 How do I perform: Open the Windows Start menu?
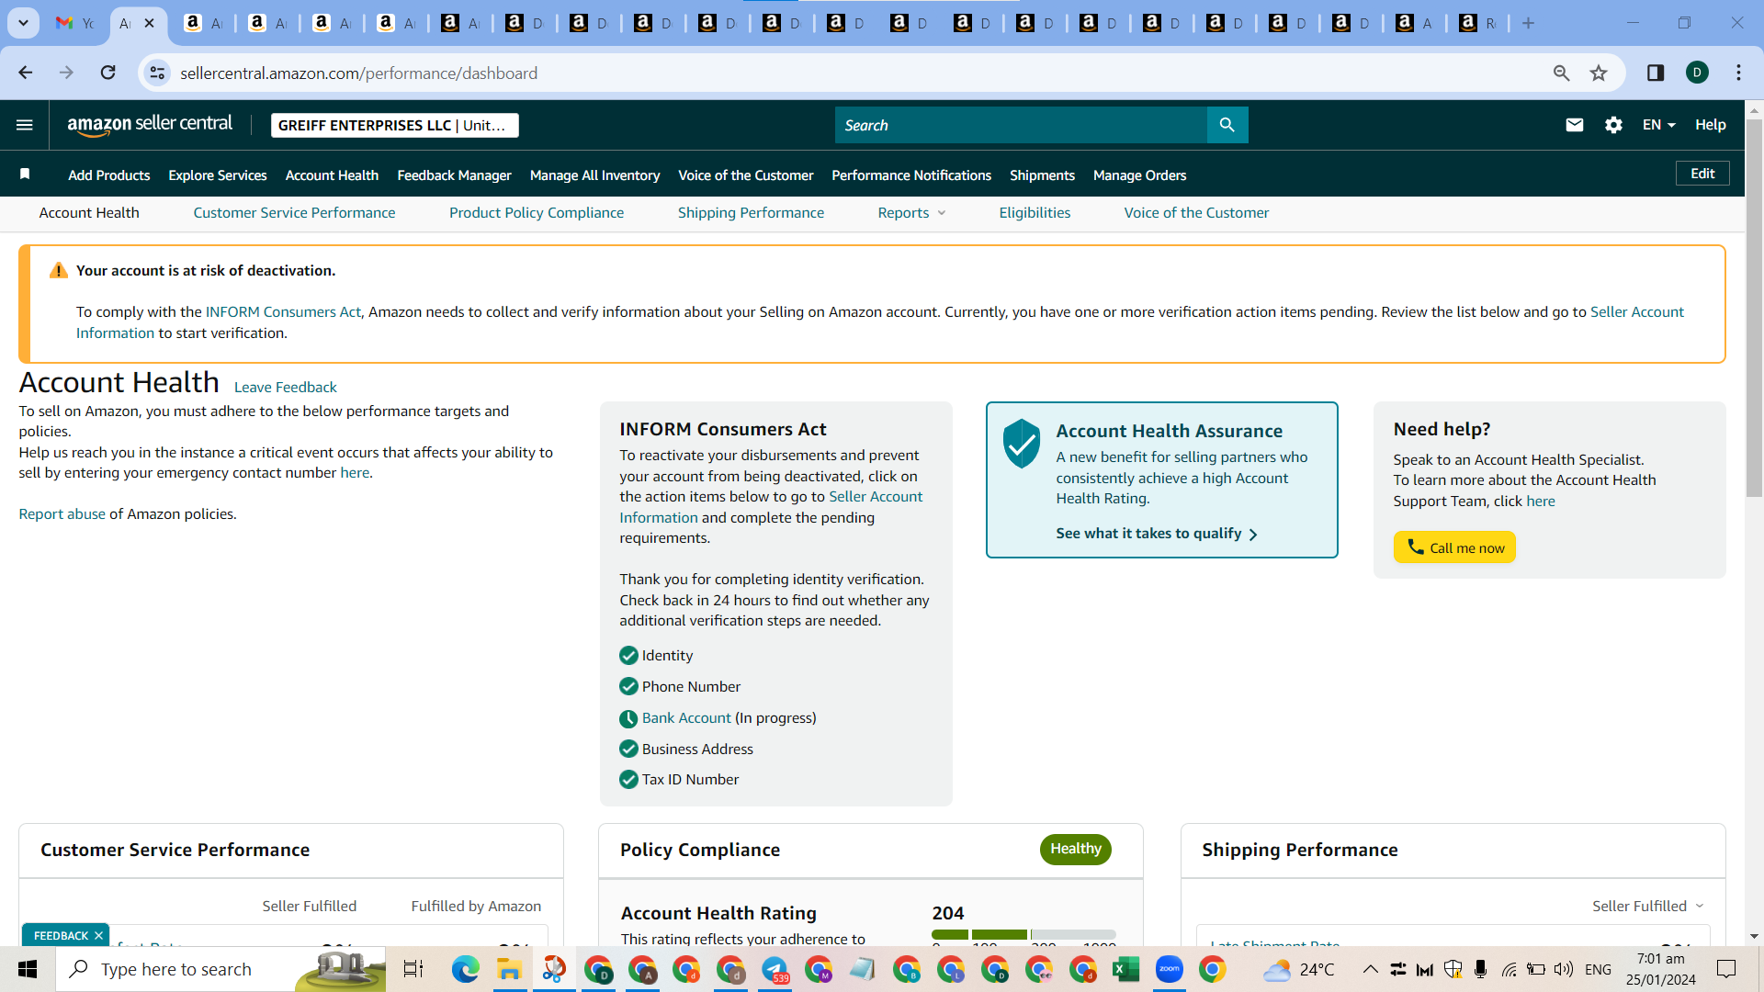pyautogui.click(x=28, y=969)
